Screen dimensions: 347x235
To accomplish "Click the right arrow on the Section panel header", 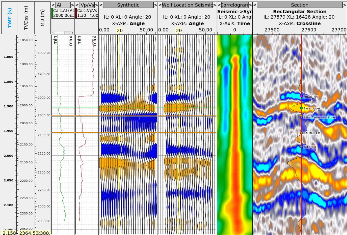I will point(345,5).
